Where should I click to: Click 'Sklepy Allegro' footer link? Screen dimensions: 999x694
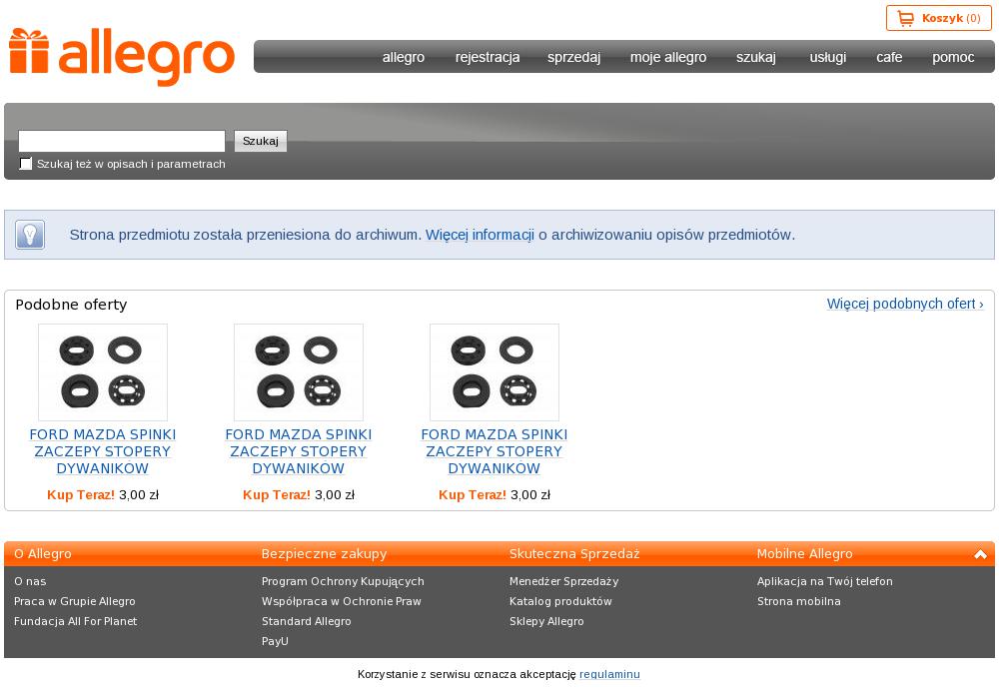coord(546,621)
